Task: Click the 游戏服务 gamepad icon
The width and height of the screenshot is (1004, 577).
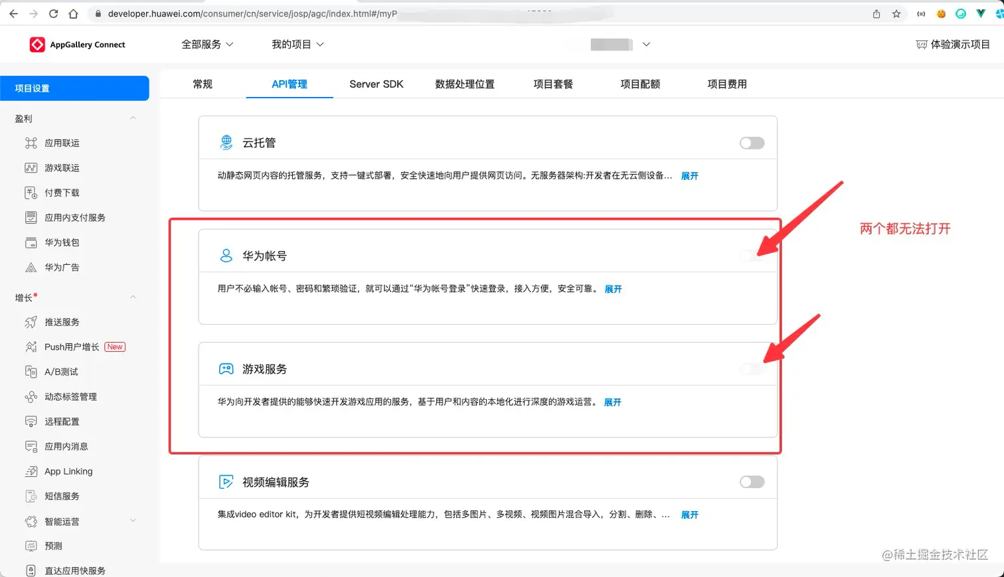Action: [x=226, y=369]
